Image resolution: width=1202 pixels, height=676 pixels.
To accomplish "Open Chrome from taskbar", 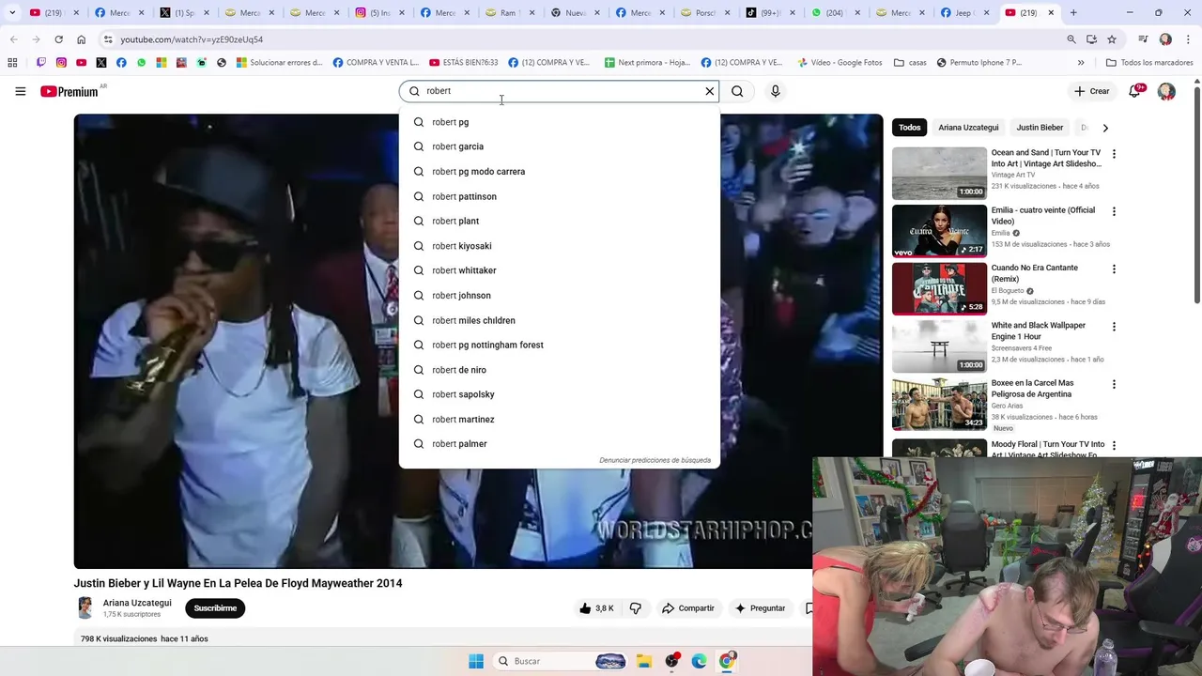I will pos(727,661).
